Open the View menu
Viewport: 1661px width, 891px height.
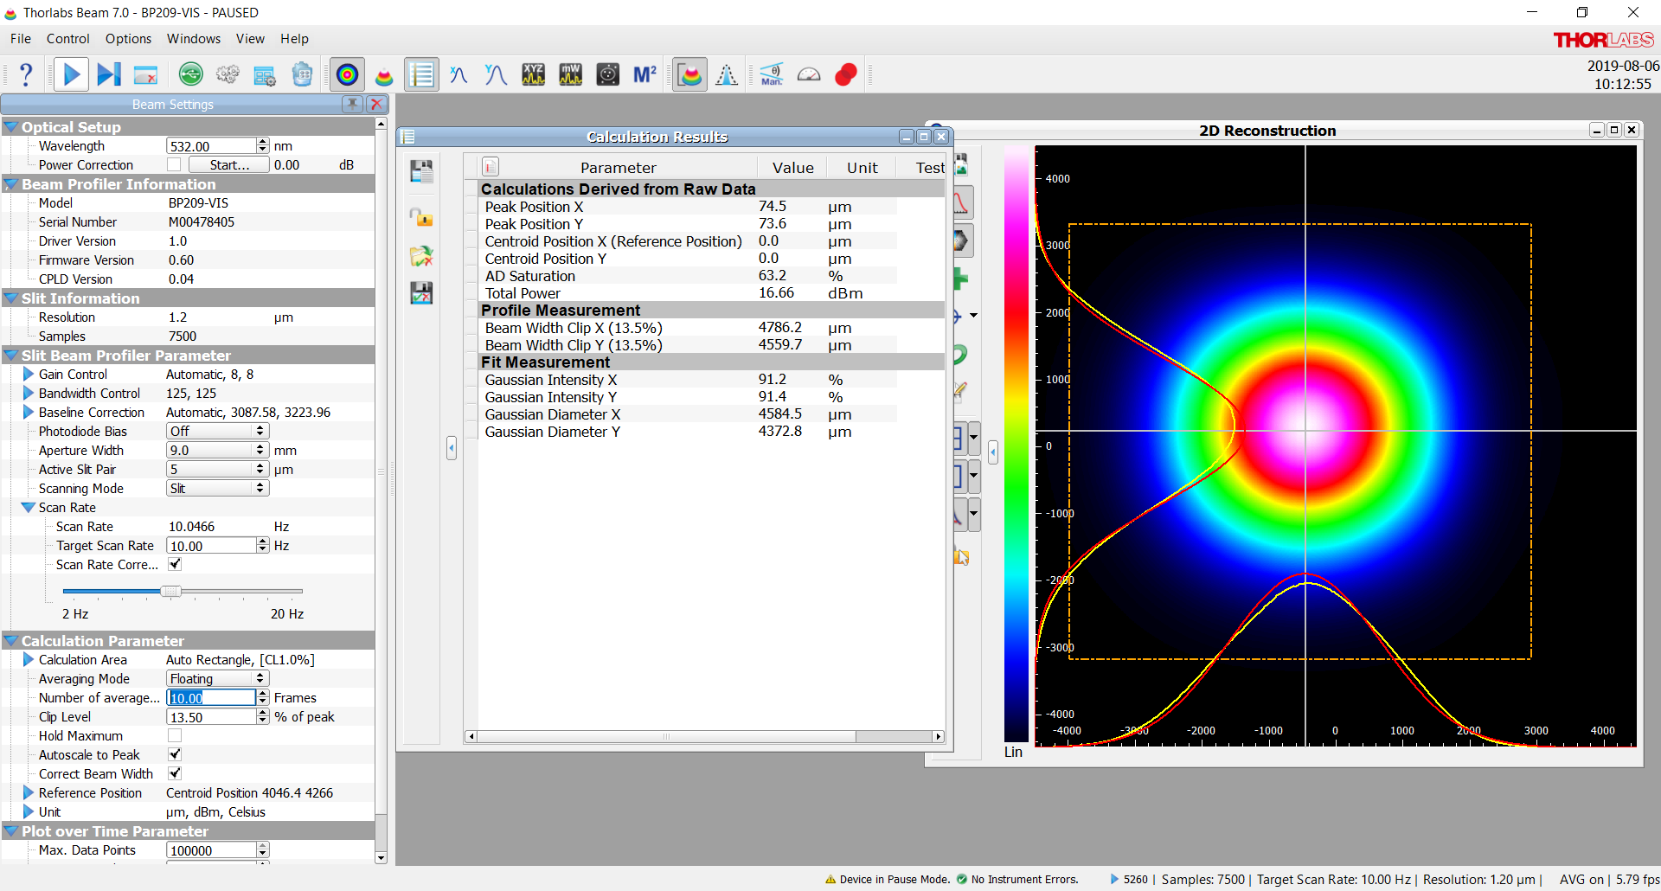pos(250,39)
